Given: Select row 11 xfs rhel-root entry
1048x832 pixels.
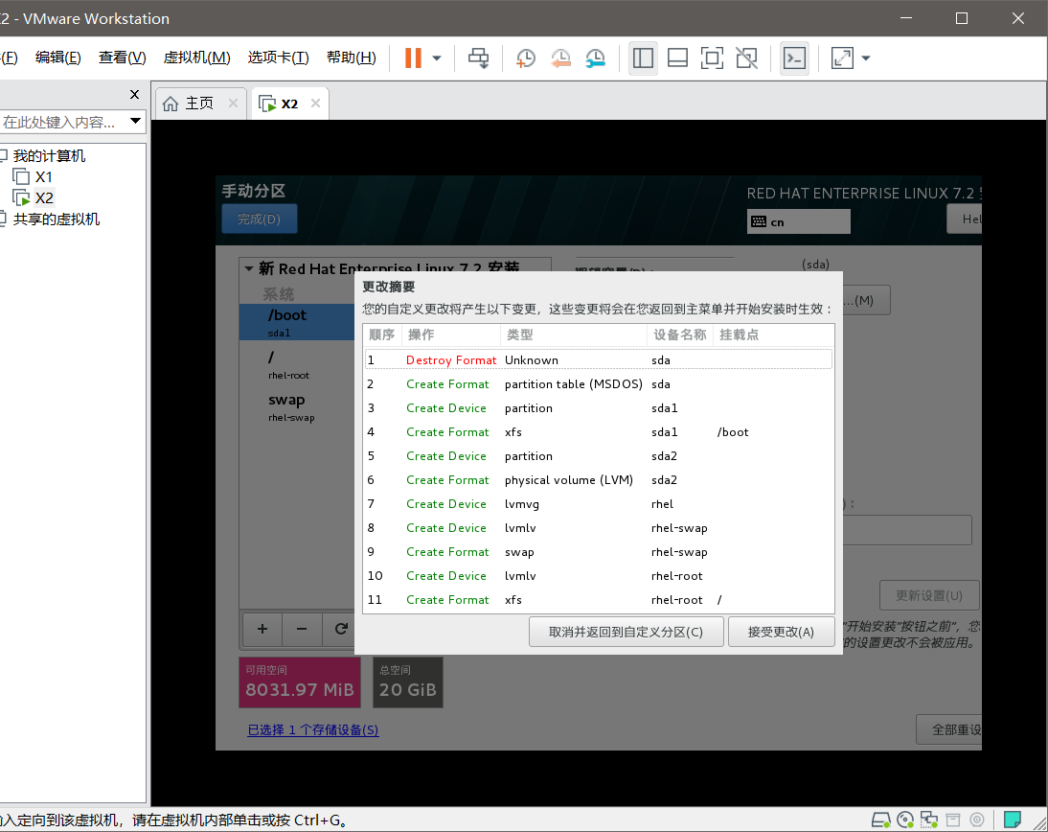Looking at the screenshot, I should [x=599, y=600].
